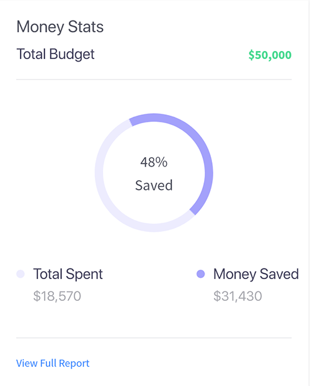This screenshot has width=310, height=386.
Task: Click the $31,430 saved amount
Action: (x=237, y=296)
